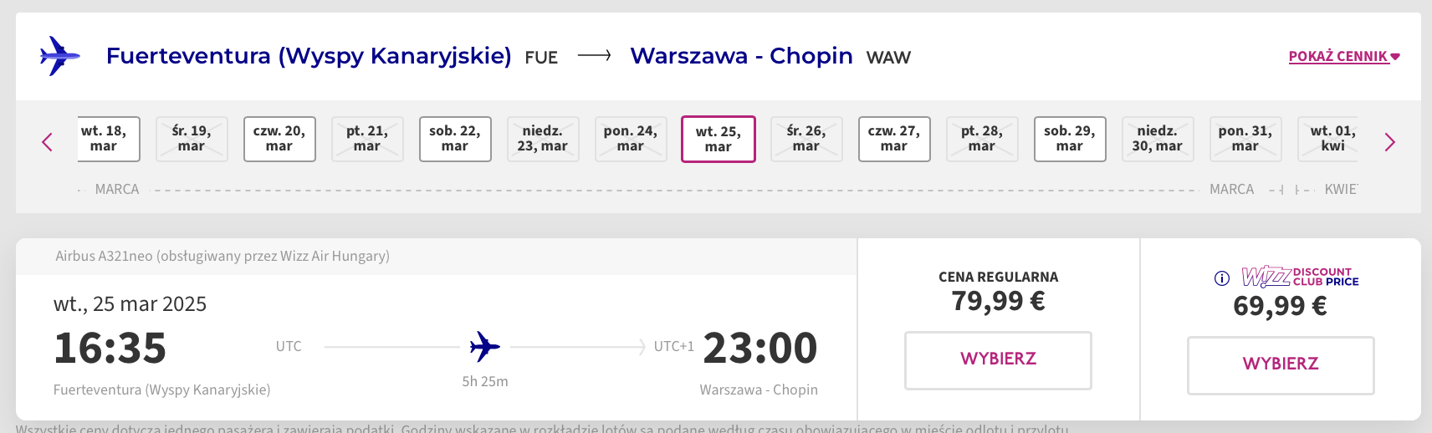Choose the Wizz Discount Club 69,99 € fare

[x=1281, y=364]
